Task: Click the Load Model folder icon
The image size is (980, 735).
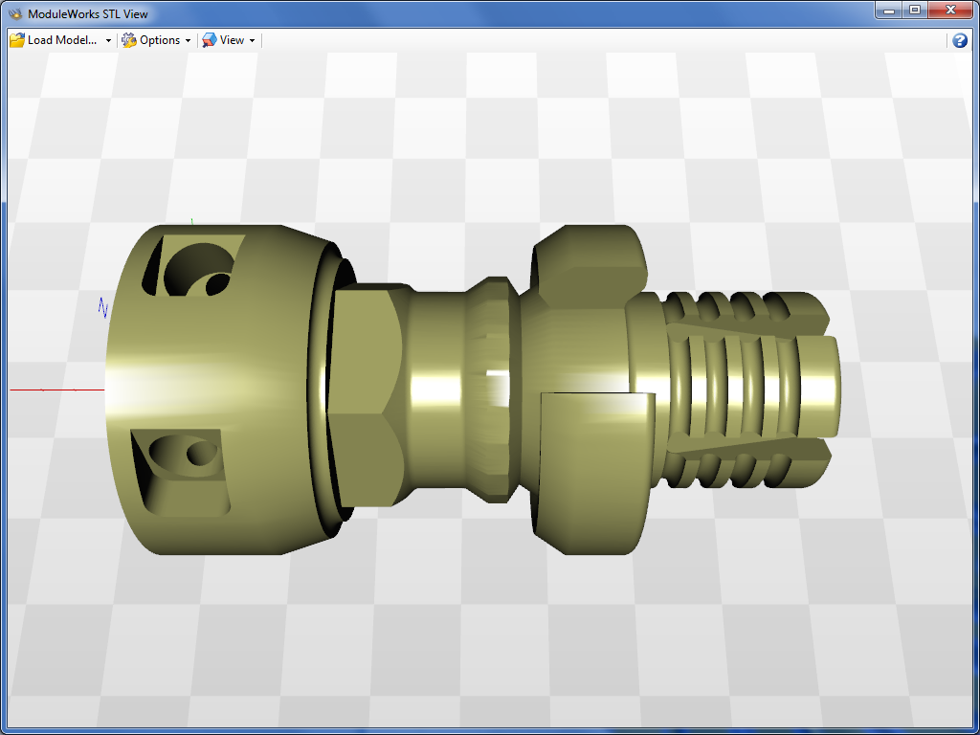Action: 17,40
